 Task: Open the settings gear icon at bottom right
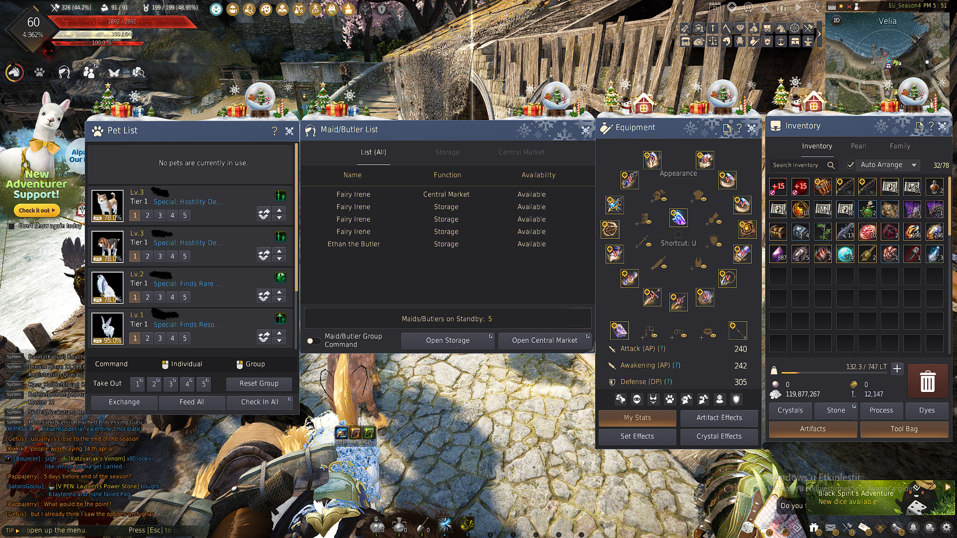click(946, 527)
